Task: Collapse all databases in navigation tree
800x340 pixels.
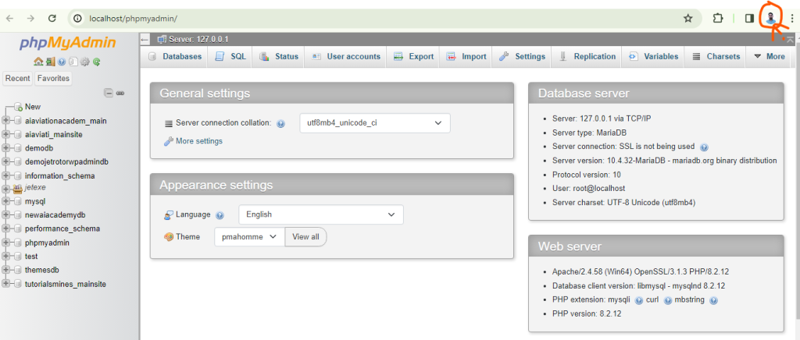Action: coord(108,93)
